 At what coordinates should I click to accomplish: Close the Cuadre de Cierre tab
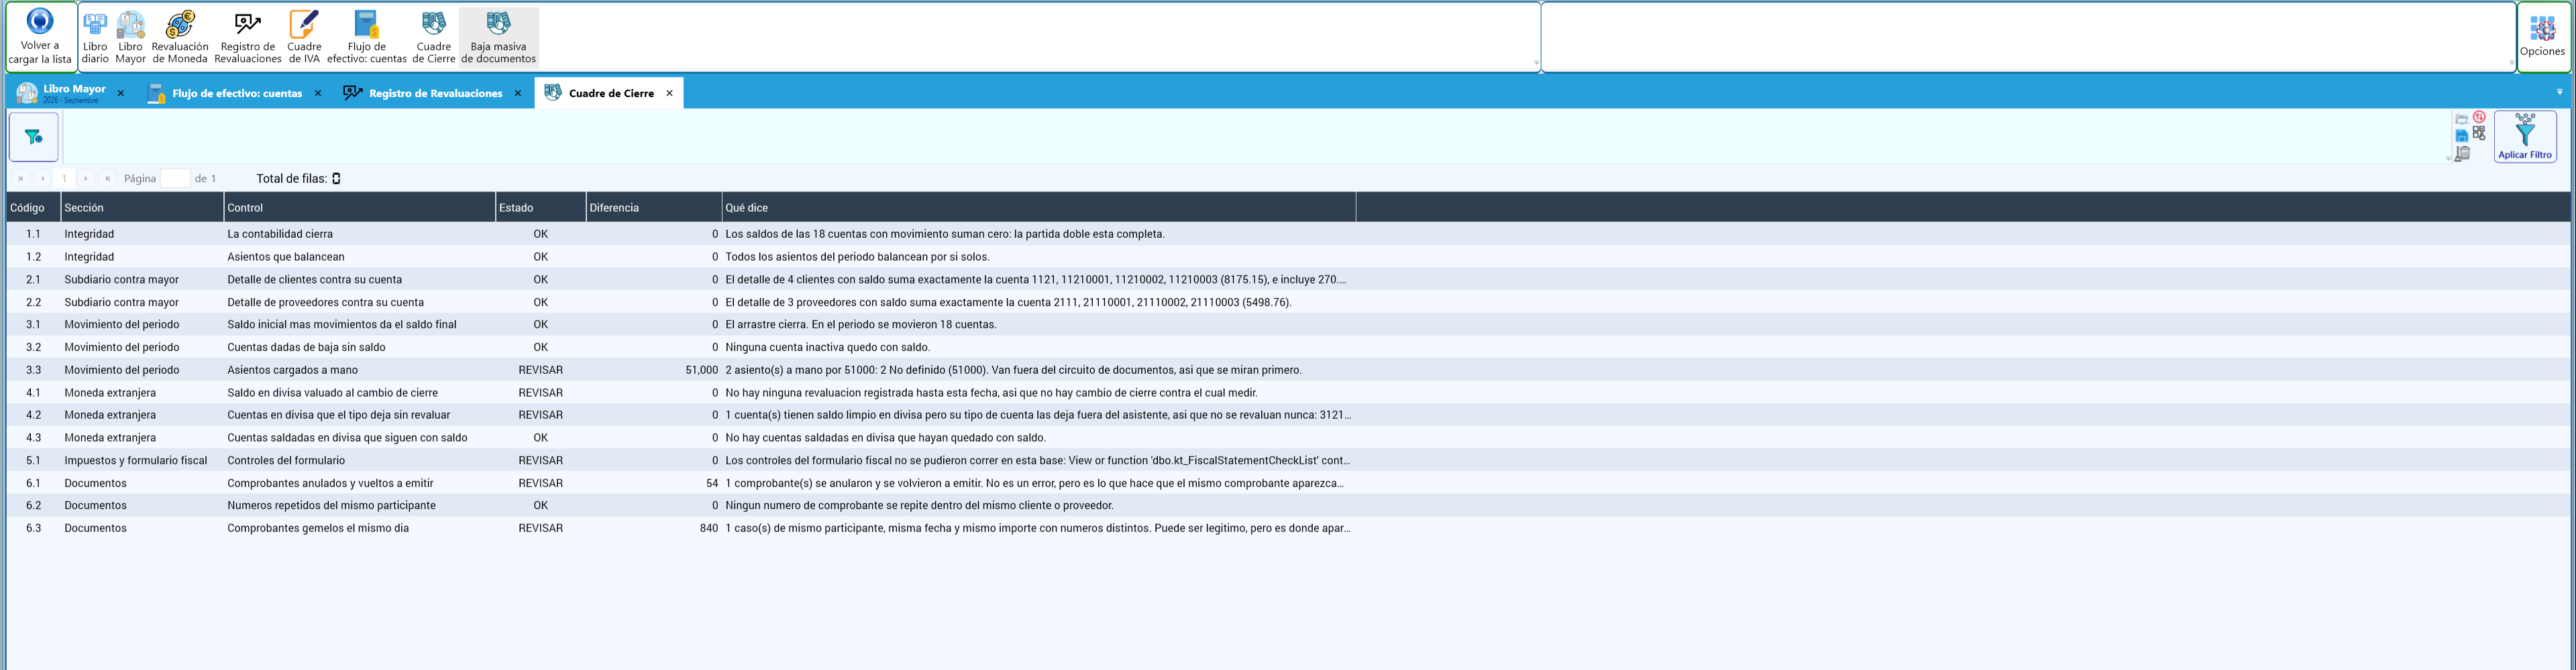pyautogui.click(x=670, y=94)
